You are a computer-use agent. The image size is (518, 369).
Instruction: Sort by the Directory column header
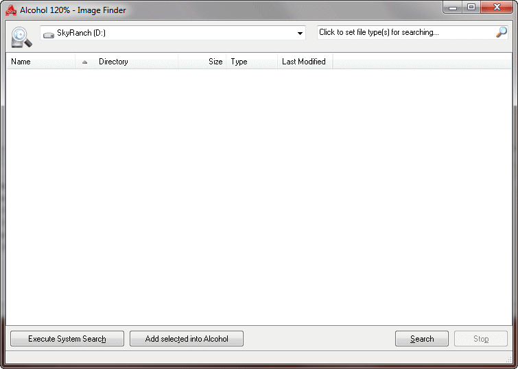click(127, 62)
